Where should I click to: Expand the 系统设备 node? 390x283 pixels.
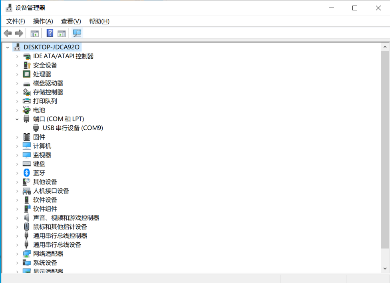[17, 263]
